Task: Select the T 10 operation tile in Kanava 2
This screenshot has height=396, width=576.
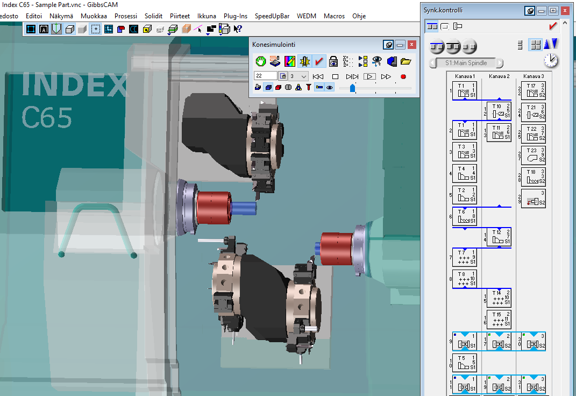Action: click(499, 111)
